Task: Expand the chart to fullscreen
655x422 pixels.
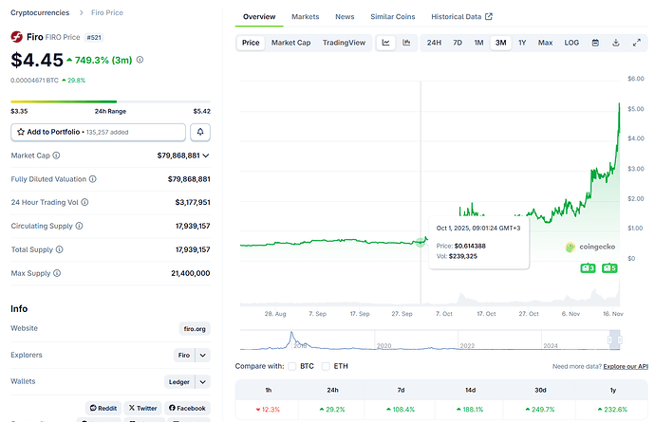Action: tap(635, 43)
